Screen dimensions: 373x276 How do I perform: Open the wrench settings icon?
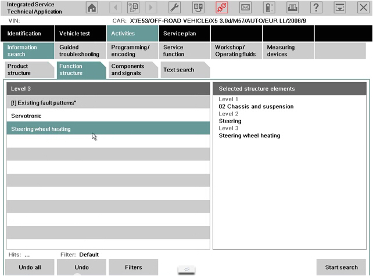(x=174, y=8)
